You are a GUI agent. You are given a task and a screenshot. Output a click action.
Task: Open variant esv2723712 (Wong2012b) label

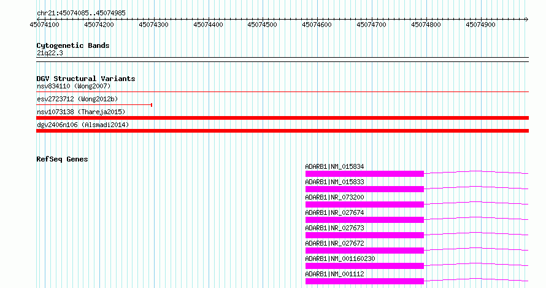point(77,99)
